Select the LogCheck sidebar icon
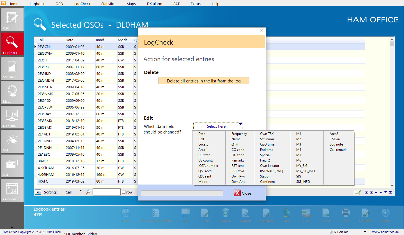 pyautogui.click(x=12, y=44)
